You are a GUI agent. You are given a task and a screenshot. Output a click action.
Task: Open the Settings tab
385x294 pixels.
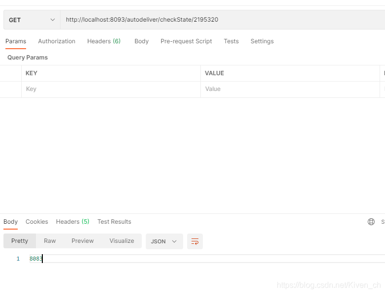pos(262,41)
